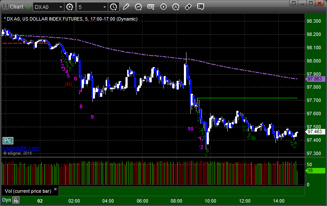Click the volume axis label 50

(309, 164)
